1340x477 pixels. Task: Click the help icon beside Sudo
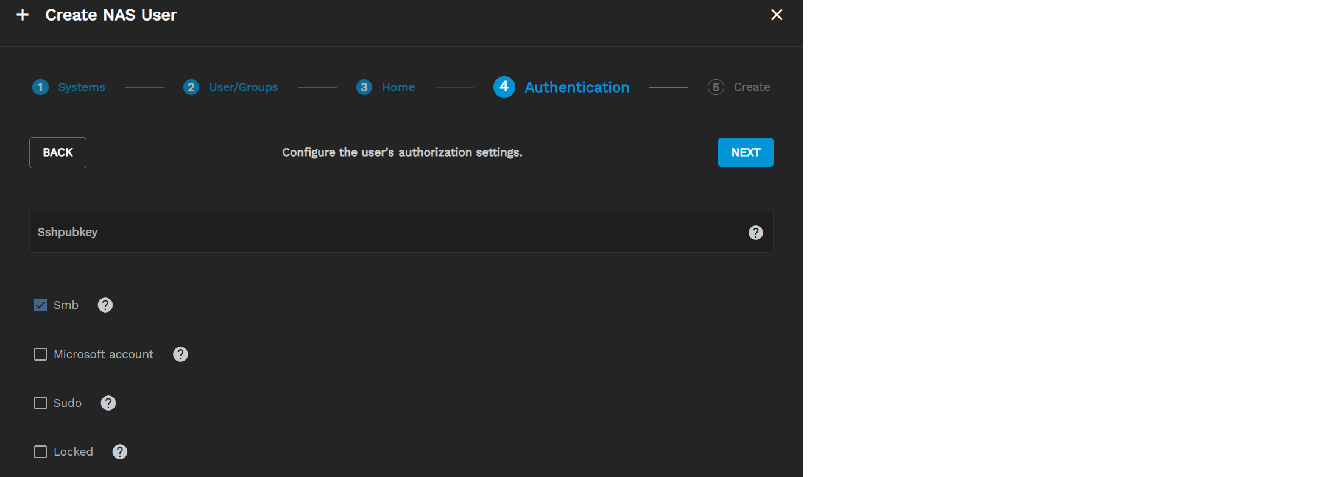point(108,403)
